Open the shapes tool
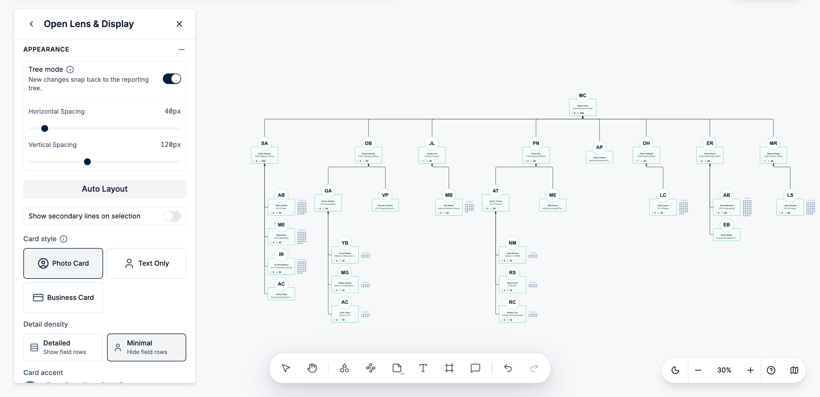The image size is (820, 397). point(345,368)
